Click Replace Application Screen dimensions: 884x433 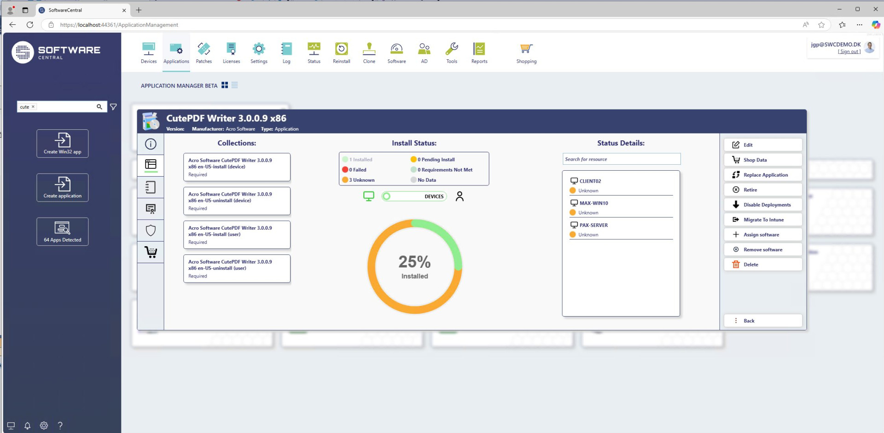tap(763, 175)
